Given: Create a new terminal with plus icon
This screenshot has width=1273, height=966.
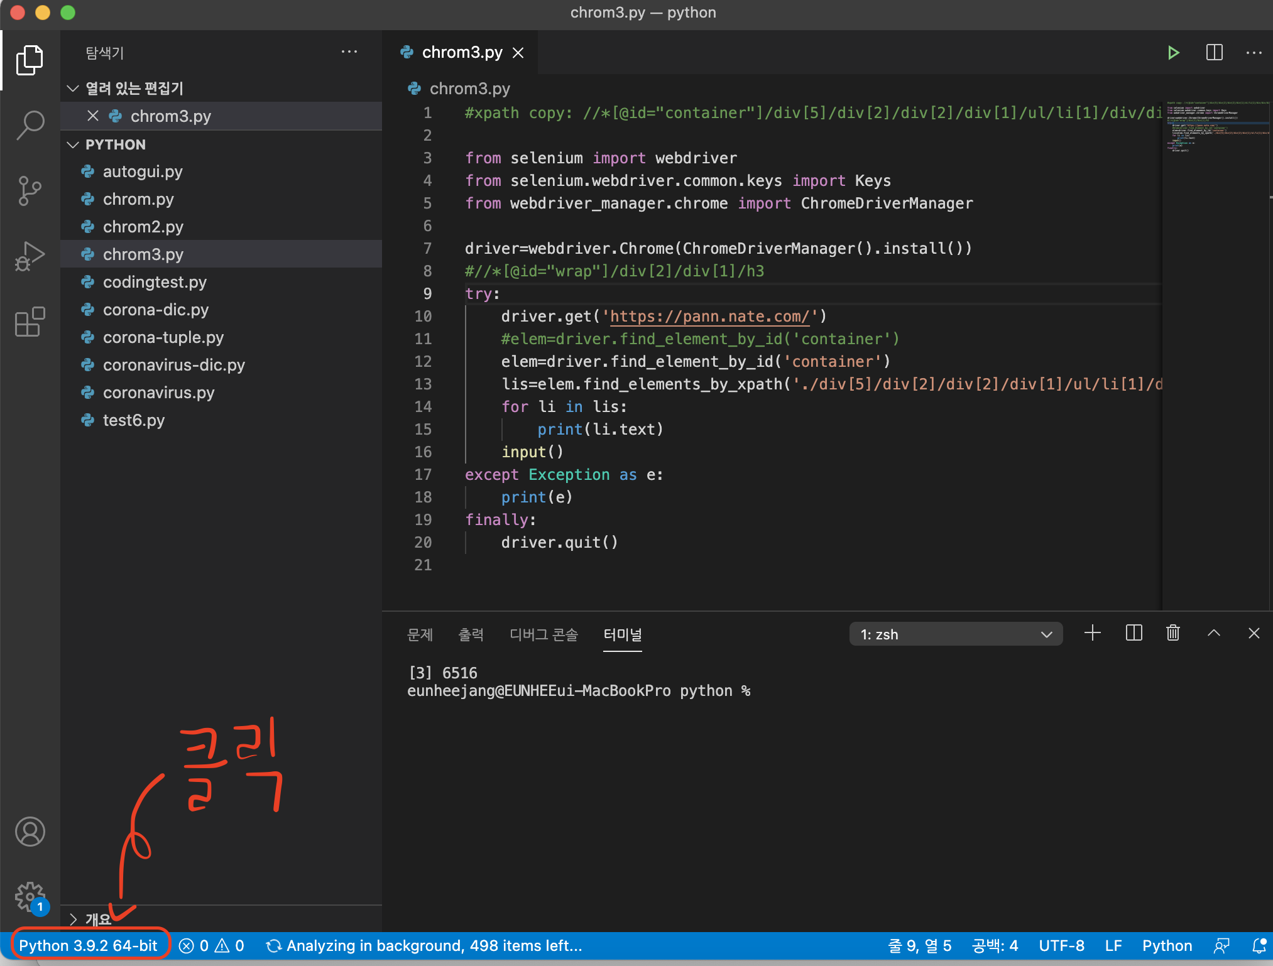Looking at the screenshot, I should click(x=1093, y=633).
